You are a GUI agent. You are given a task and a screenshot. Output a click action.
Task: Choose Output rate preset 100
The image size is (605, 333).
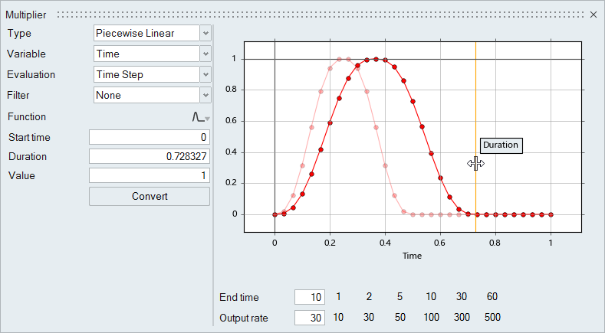point(431,318)
